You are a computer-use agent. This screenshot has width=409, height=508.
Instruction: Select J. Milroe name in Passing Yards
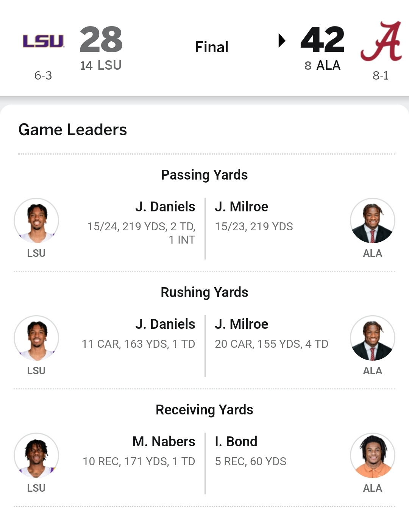tap(242, 207)
